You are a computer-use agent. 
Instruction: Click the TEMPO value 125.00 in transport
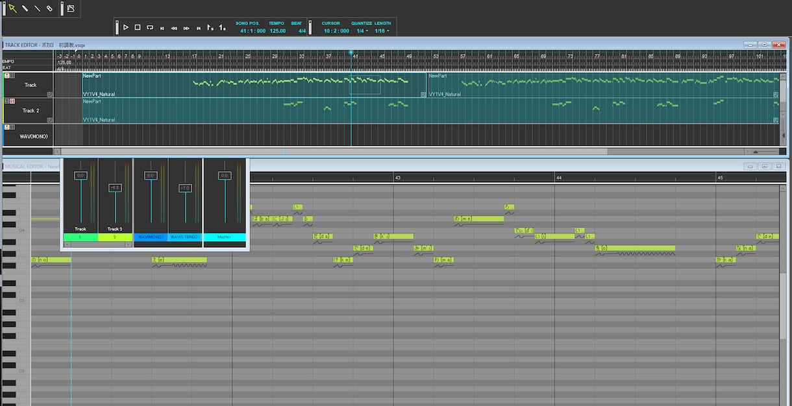pyautogui.click(x=277, y=30)
